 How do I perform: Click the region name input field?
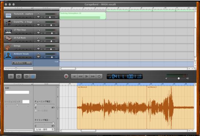pyautogui.click(x=17, y=92)
